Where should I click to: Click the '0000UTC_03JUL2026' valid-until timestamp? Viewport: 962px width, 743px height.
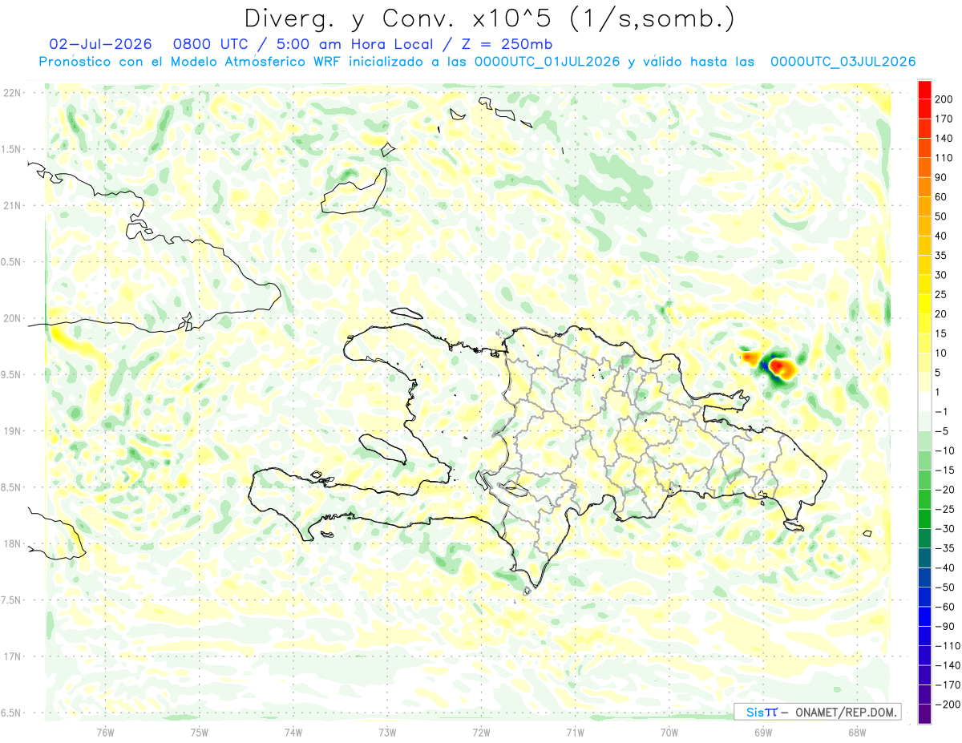(x=843, y=62)
